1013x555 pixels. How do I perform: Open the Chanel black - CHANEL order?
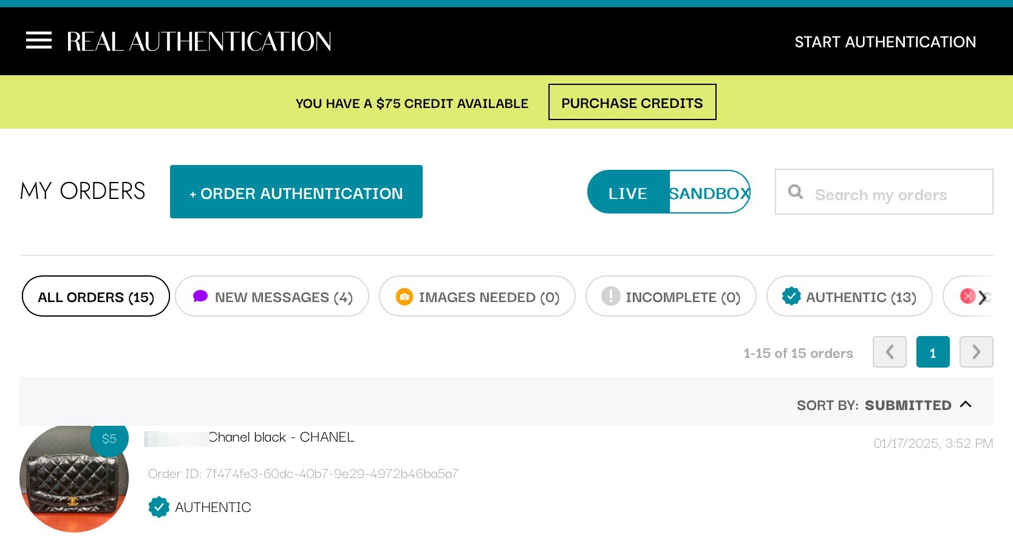(x=281, y=437)
